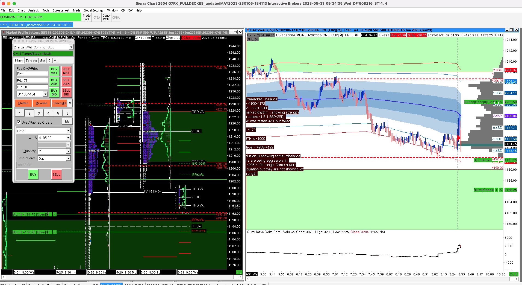Image resolution: width=522 pixels, height=285 pixels.
Task: Maximize the Market Profile Letters chart window
Action: pyautogui.click(x=235, y=32)
